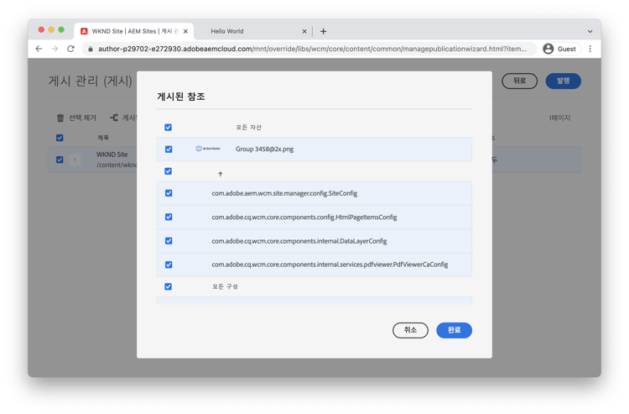This screenshot has height=414, width=629.
Task: Click the sort up arrow icon
Action: pos(221,174)
